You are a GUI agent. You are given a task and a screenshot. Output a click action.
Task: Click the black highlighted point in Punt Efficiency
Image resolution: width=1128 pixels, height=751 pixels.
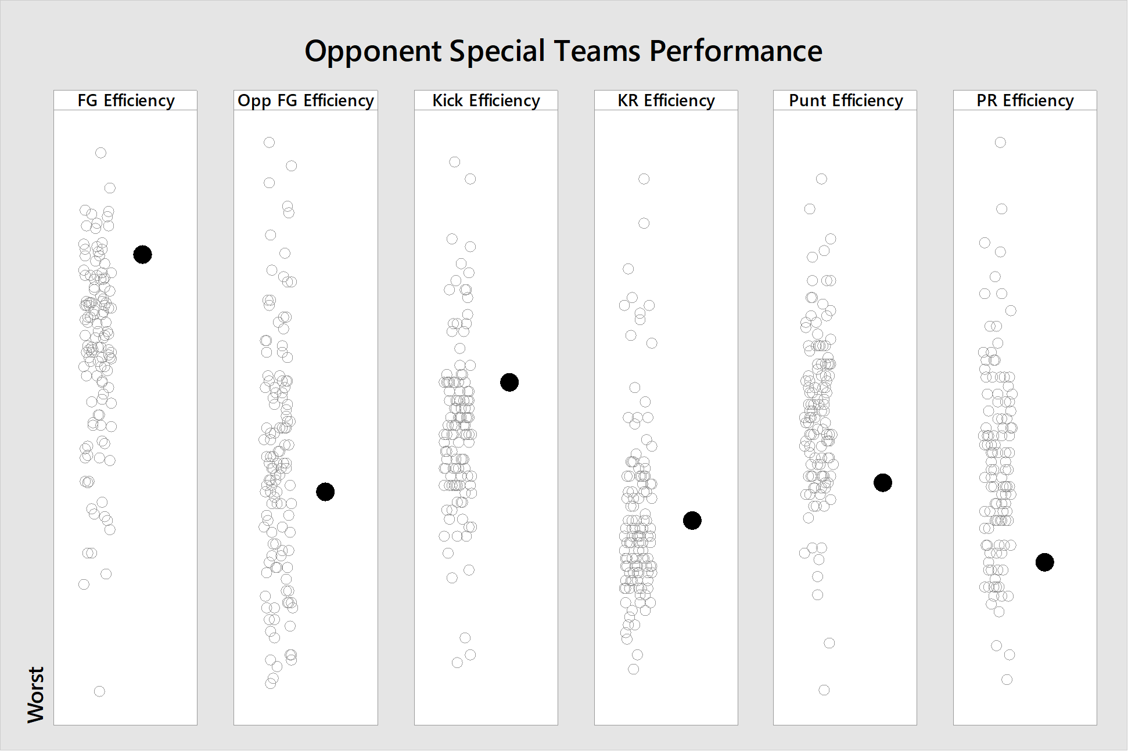(x=883, y=482)
